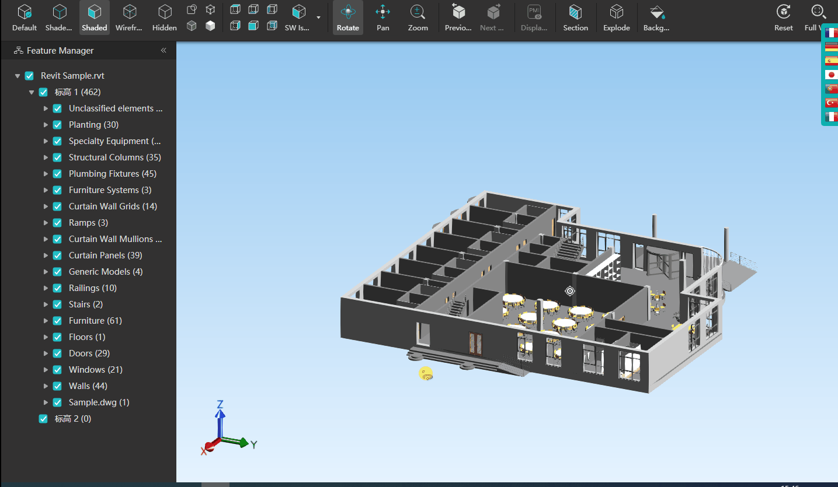Toggle the Revit Sample.rvt checkbox

29,76
